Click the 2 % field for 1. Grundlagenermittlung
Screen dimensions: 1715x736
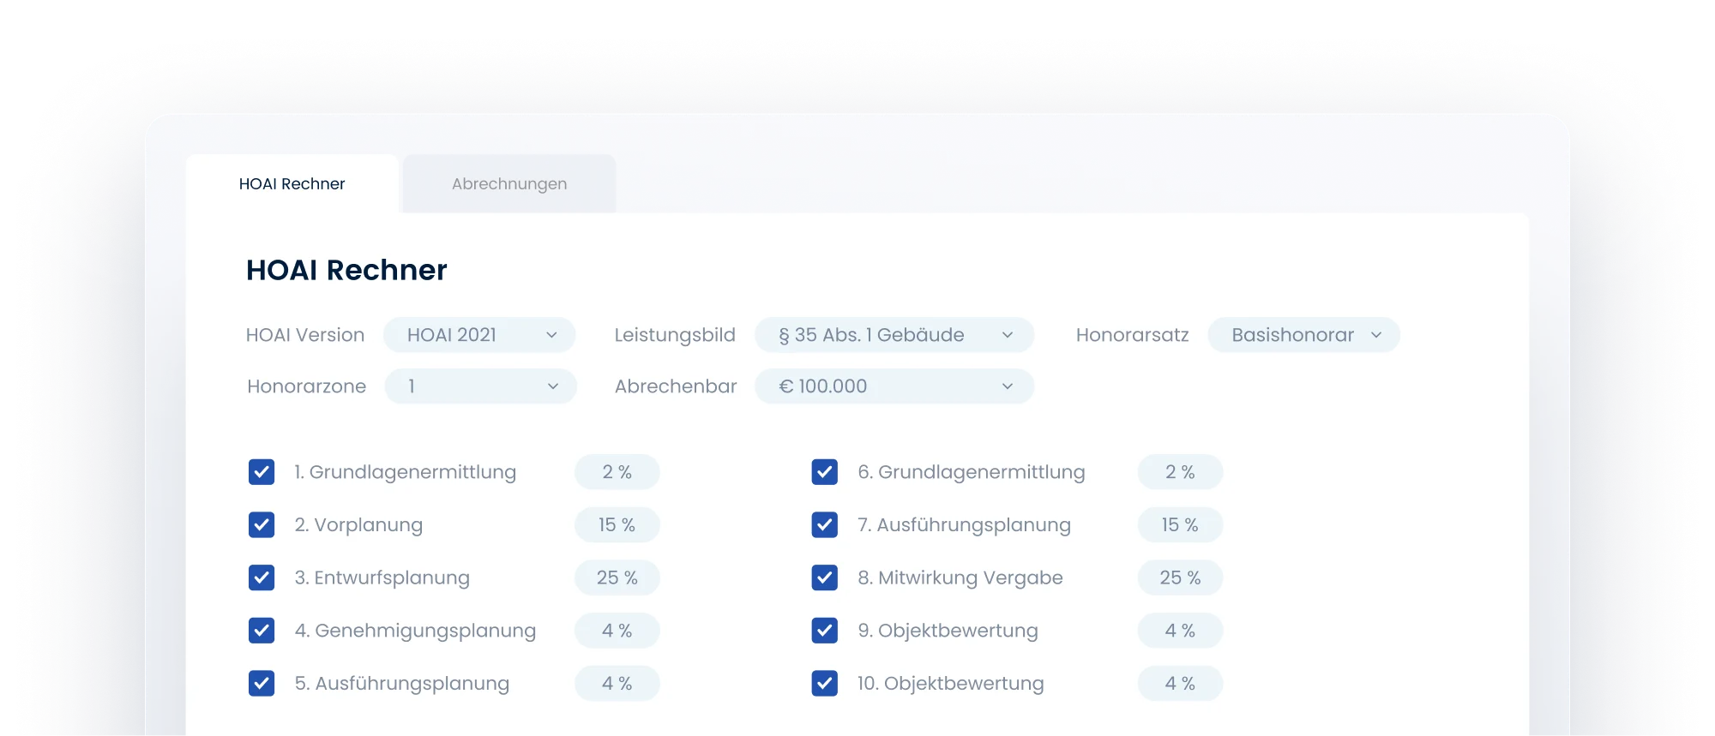pyautogui.click(x=617, y=472)
